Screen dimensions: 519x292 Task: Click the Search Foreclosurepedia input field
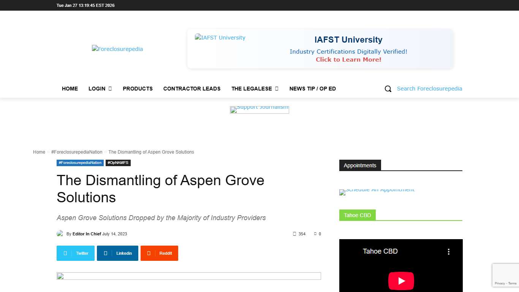(x=429, y=89)
